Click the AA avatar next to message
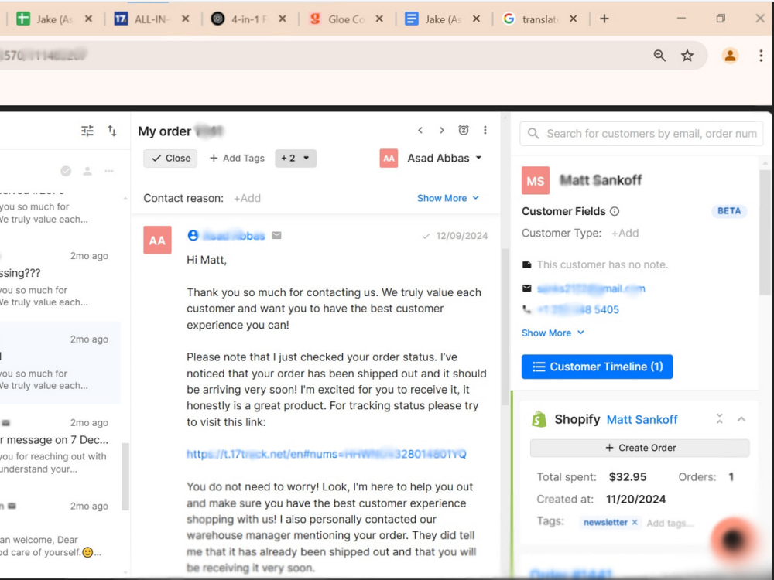This screenshot has height=580, width=774. (157, 240)
